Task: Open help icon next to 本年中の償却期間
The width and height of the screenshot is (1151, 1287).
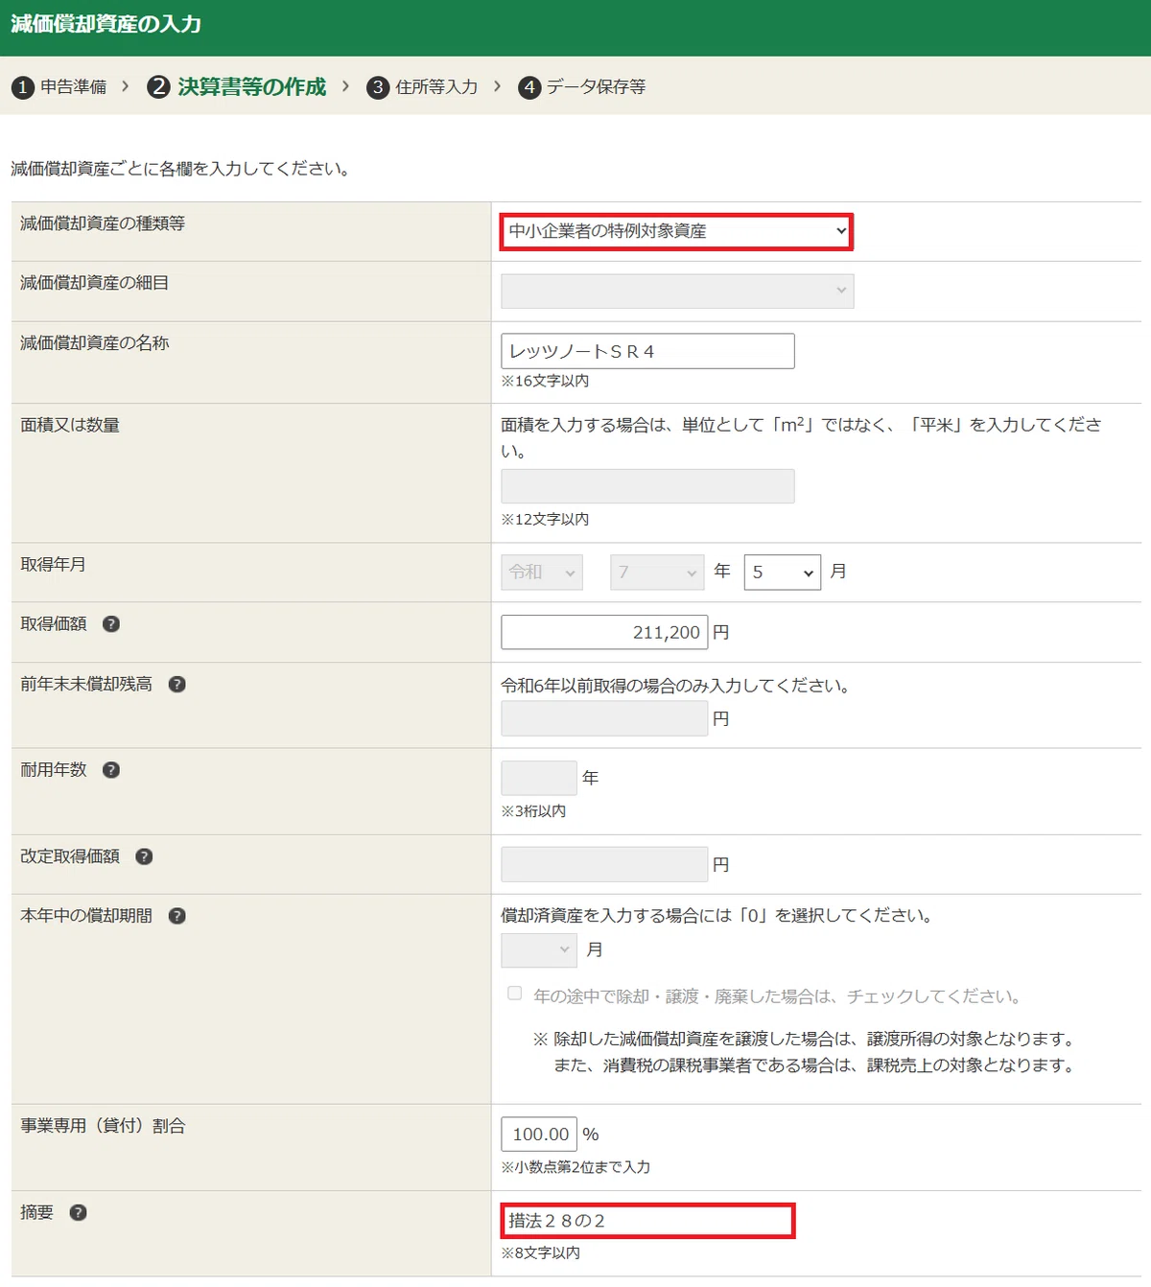Action: (x=177, y=916)
